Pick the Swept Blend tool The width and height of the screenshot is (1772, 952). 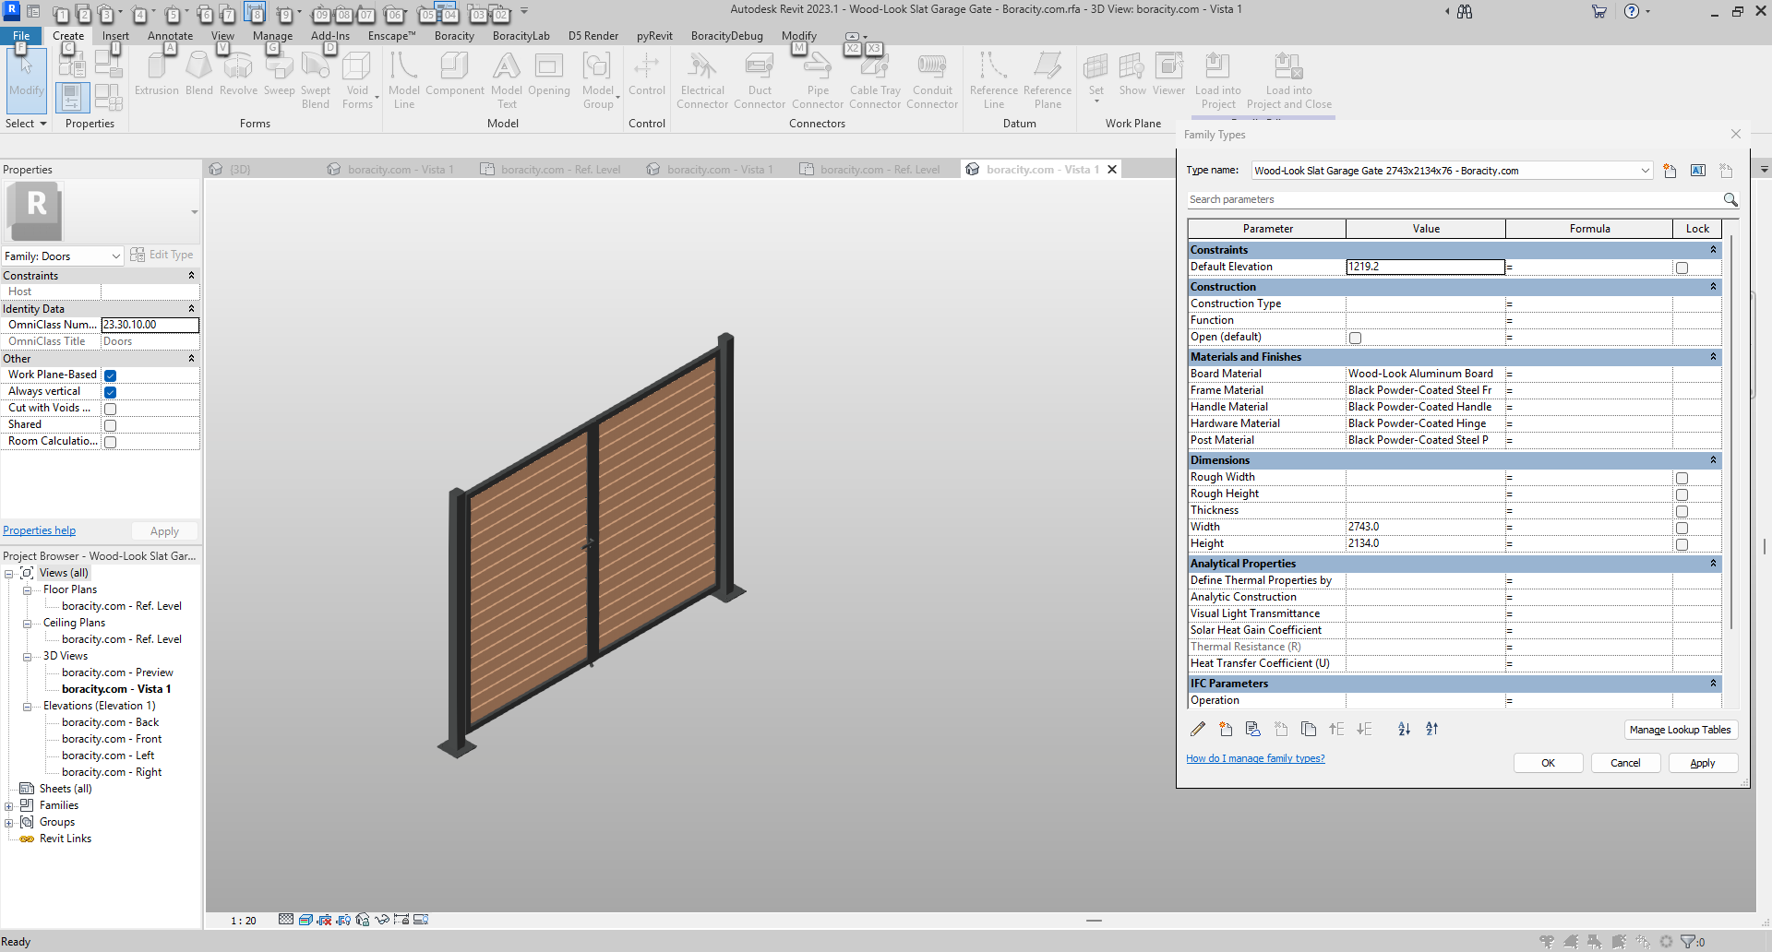[x=316, y=80]
